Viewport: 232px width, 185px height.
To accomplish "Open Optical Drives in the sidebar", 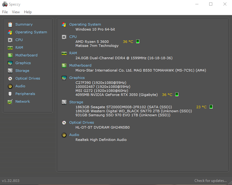I will 28,78.
